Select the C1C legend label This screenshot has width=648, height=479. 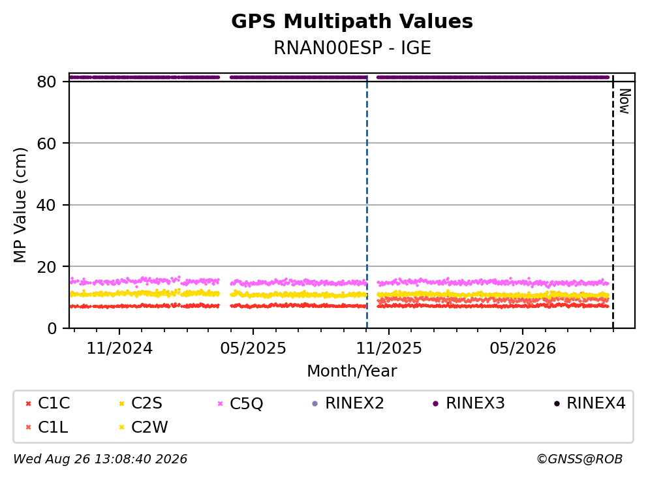[x=54, y=403]
